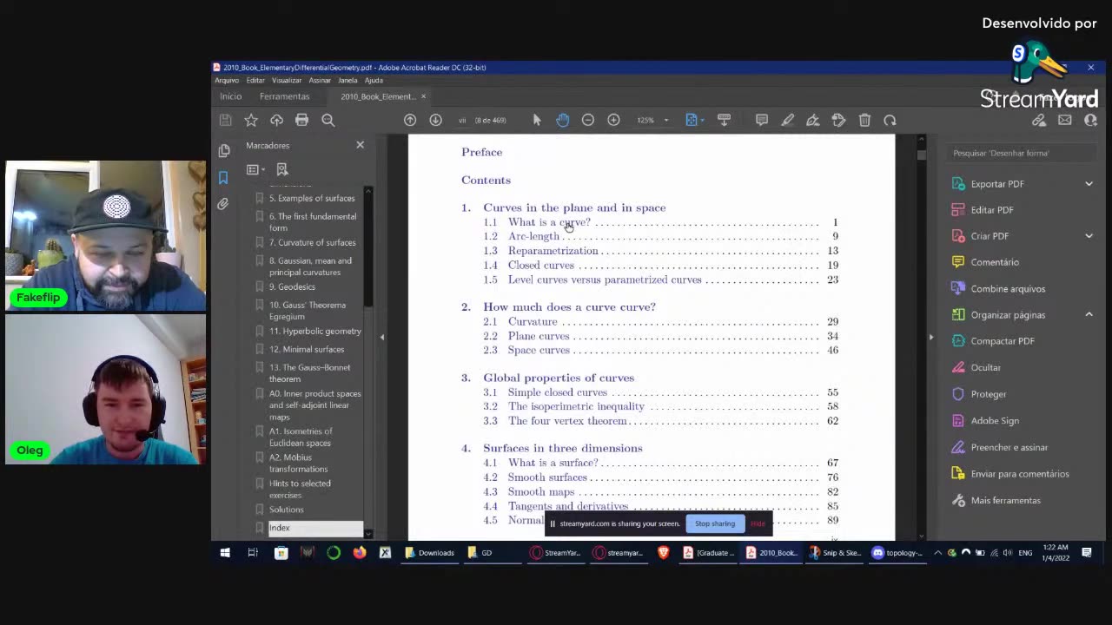Collapse the left navigation pane arrow

382,337
